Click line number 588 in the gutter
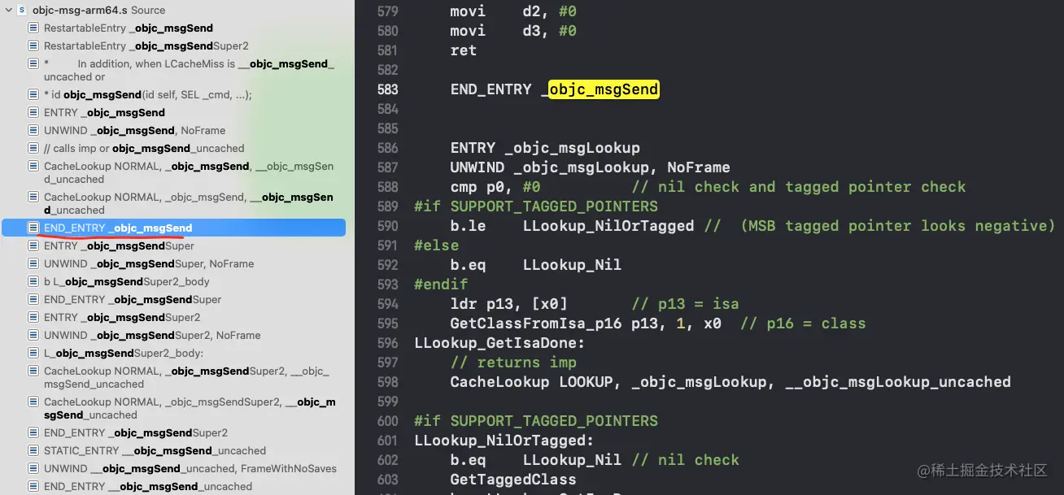This screenshot has height=495, width=1064. tap(388, 187)
